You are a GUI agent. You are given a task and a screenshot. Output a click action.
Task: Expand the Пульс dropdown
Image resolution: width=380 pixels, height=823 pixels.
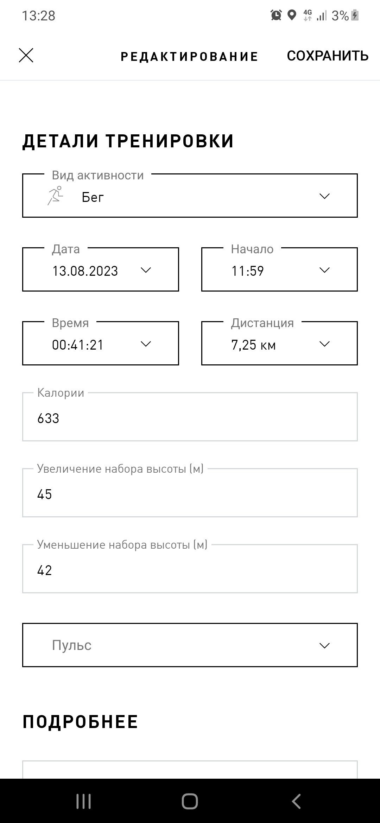pos(190,645)
